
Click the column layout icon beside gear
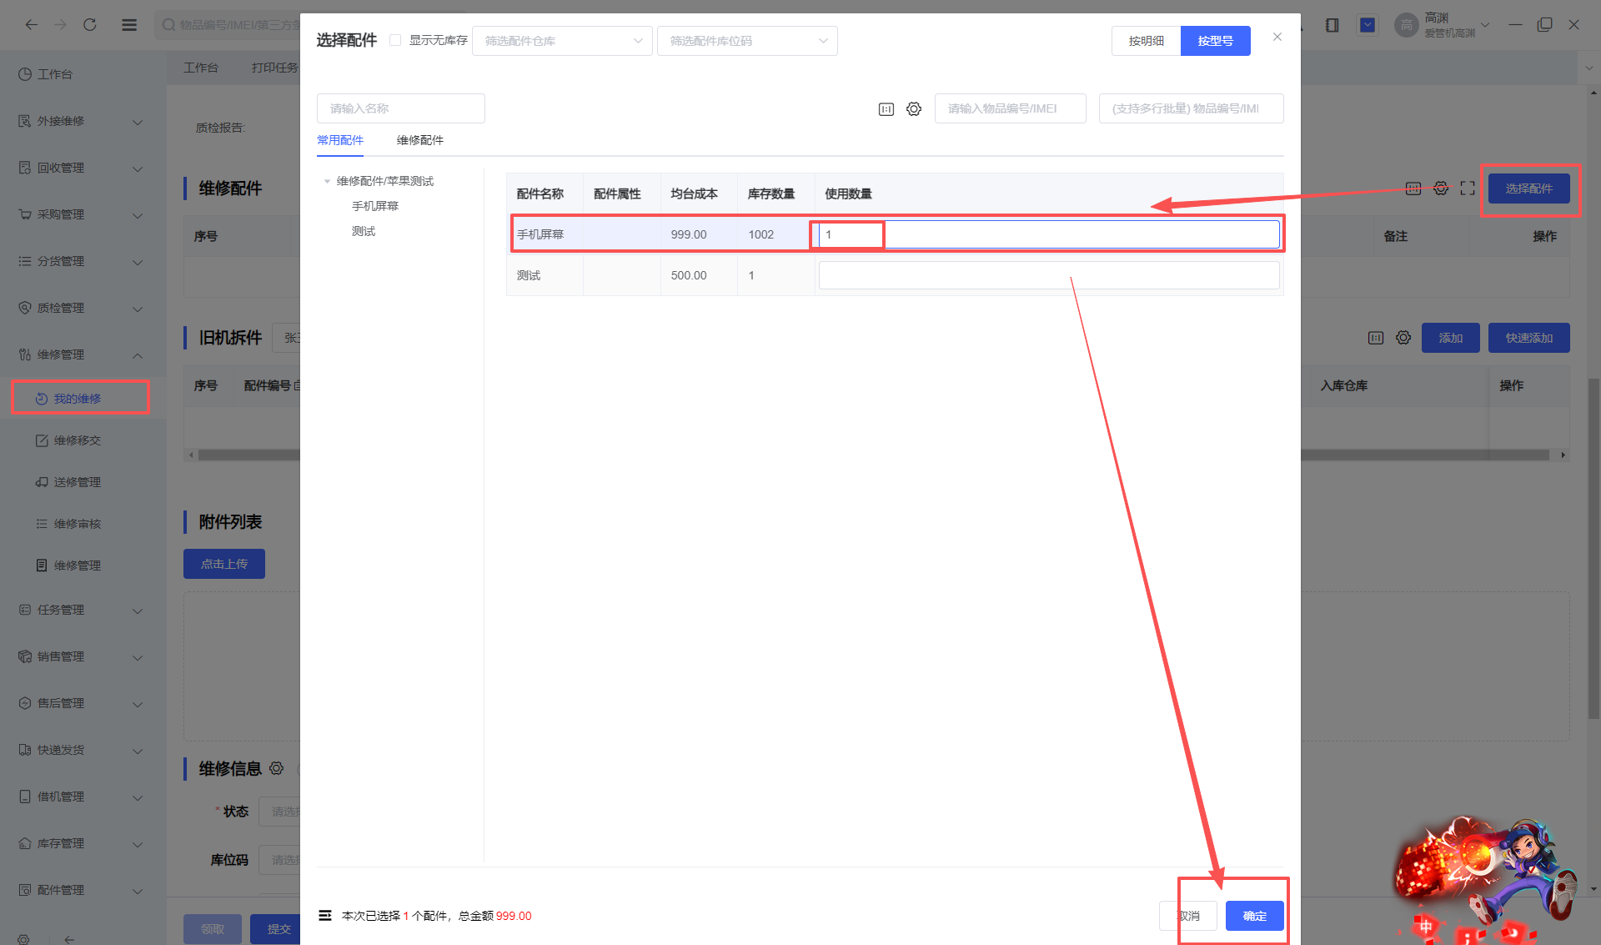coord(886,109)
